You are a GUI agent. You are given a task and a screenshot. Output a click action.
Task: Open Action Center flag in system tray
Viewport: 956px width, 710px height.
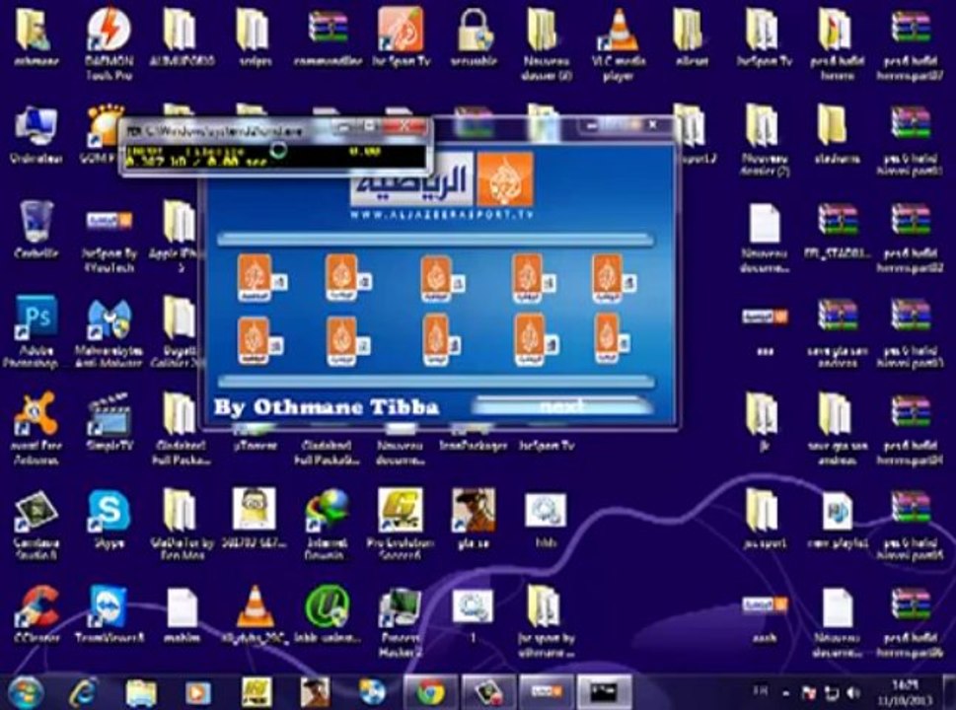808,693
